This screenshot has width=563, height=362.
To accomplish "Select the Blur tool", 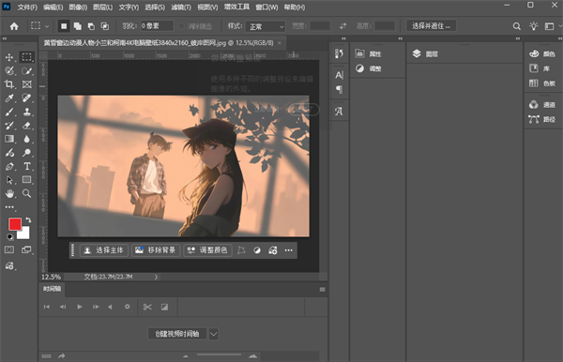I will pyautogui.click(x=27, y=139).
